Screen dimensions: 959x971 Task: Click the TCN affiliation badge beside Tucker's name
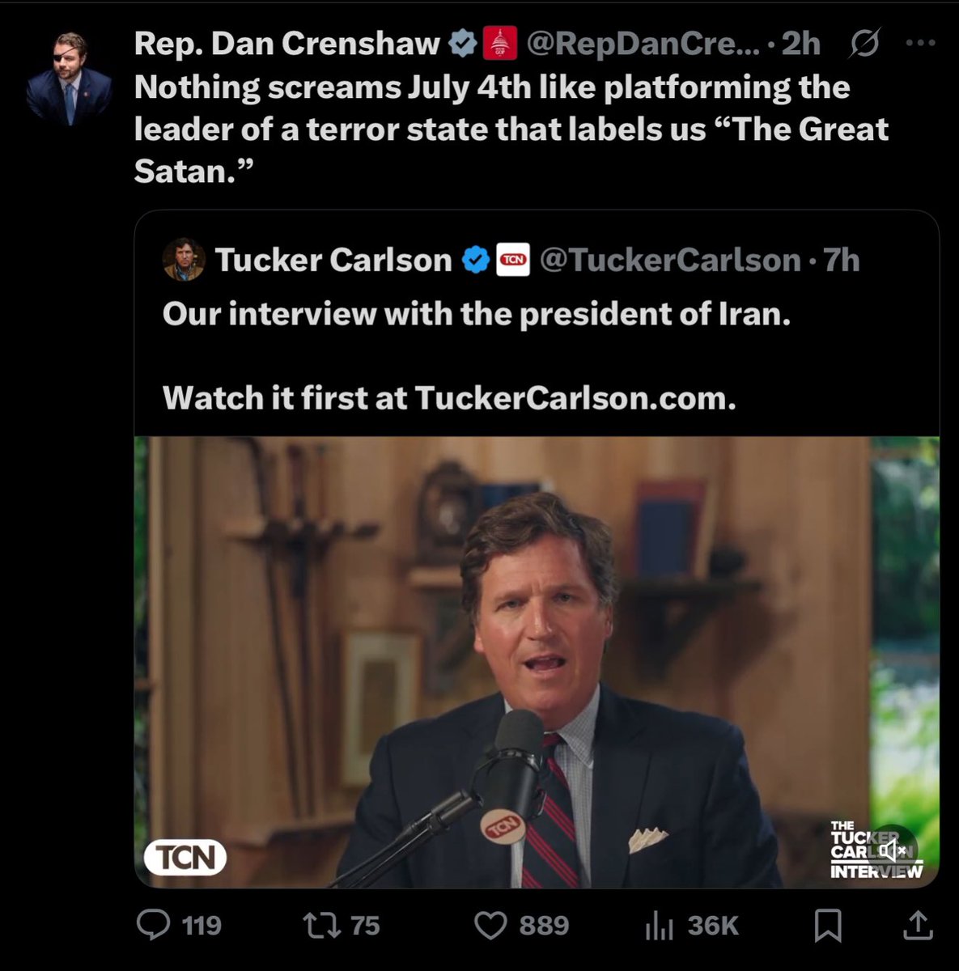tap(511, 261)
